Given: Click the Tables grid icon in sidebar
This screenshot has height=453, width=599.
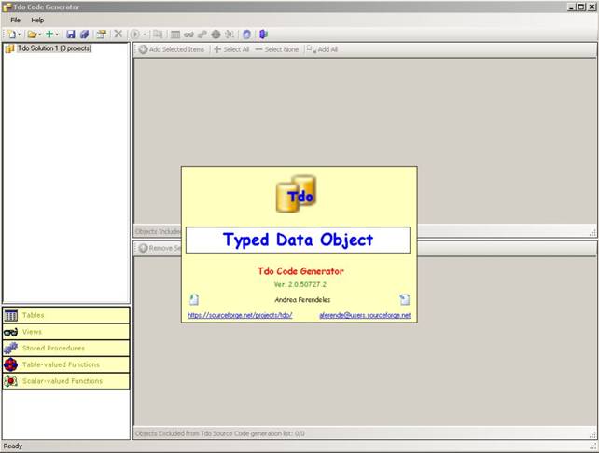Looking at the screenshot, I should [10, 316].
